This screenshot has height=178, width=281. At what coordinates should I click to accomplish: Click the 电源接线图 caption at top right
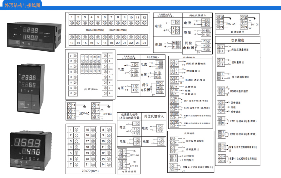tap(238, 32)
